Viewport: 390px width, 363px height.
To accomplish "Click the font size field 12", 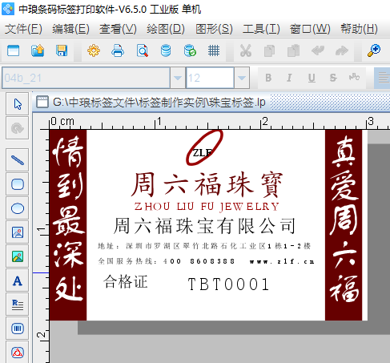I will (x=210, y=78).
